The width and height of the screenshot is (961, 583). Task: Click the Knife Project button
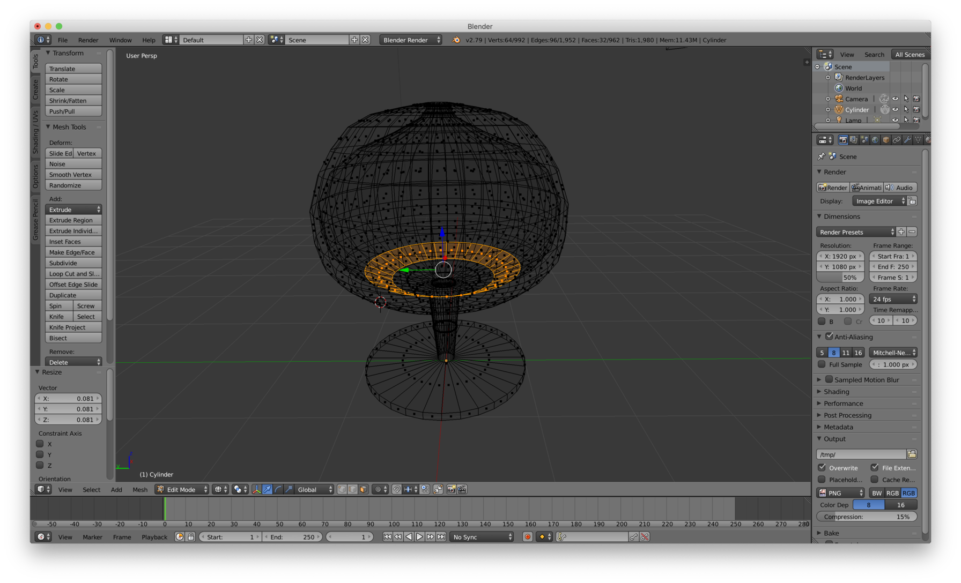click(x=73, y=327)
